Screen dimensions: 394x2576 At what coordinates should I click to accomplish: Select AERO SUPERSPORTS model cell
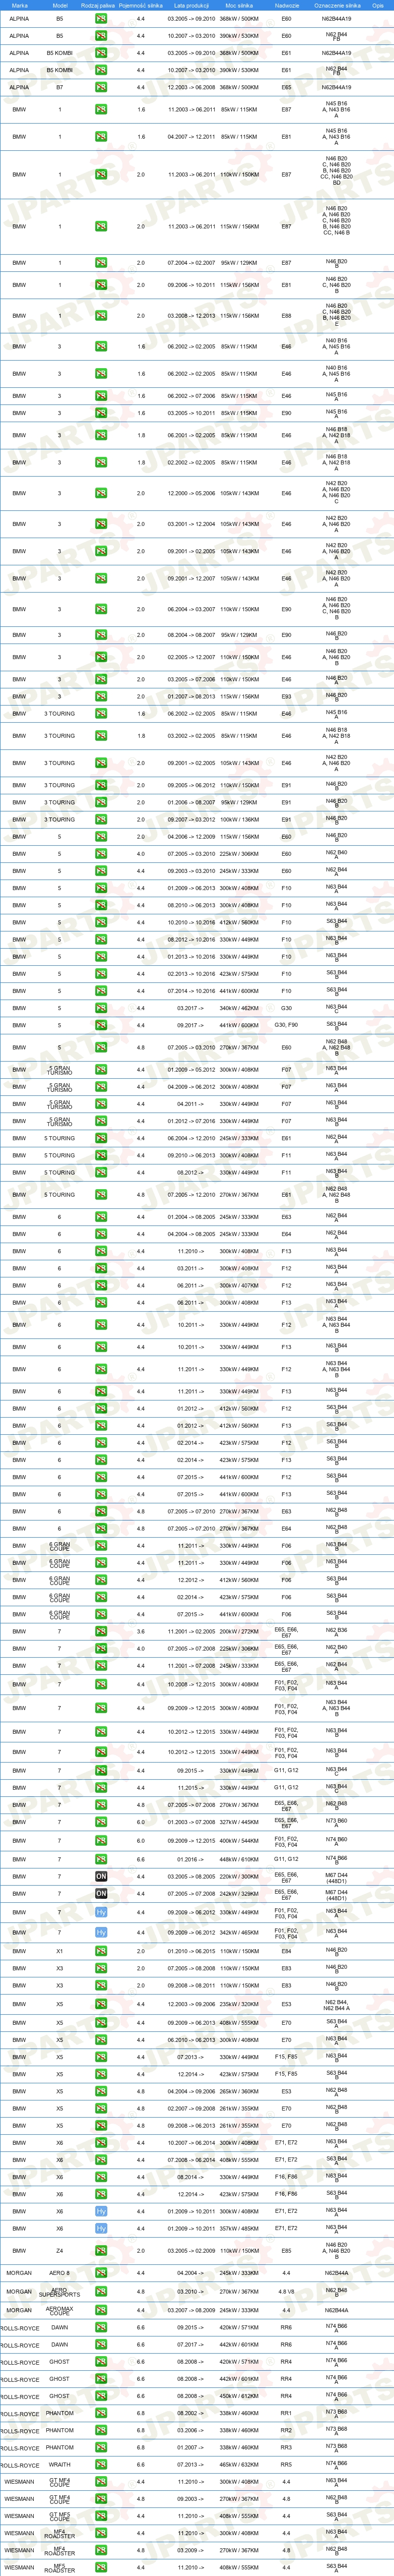click(59, 2292)
